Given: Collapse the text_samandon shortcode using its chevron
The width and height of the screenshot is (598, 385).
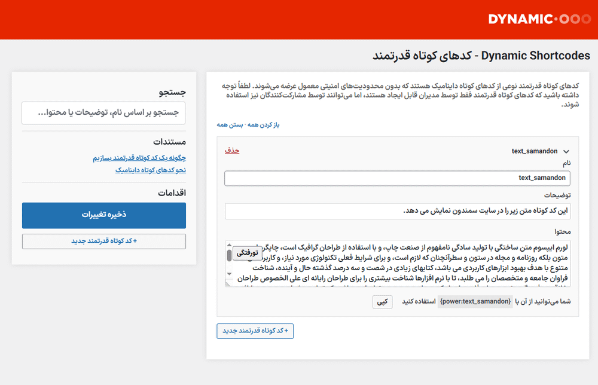Looking at the screenshot, I should pos(566,151).
